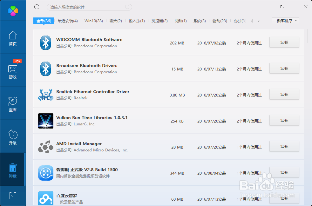Select the 全部(86) tab
The width and height of the screenshot is (312, 206).
click(44, 21)
